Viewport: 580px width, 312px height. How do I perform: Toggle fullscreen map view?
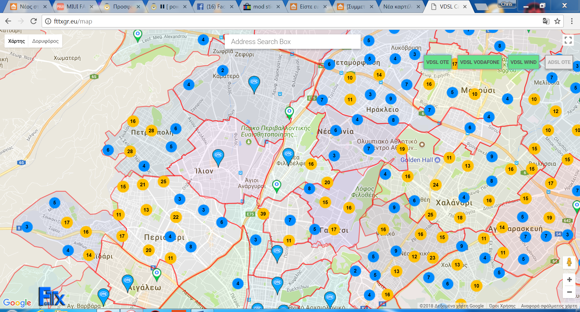point(568,40)
